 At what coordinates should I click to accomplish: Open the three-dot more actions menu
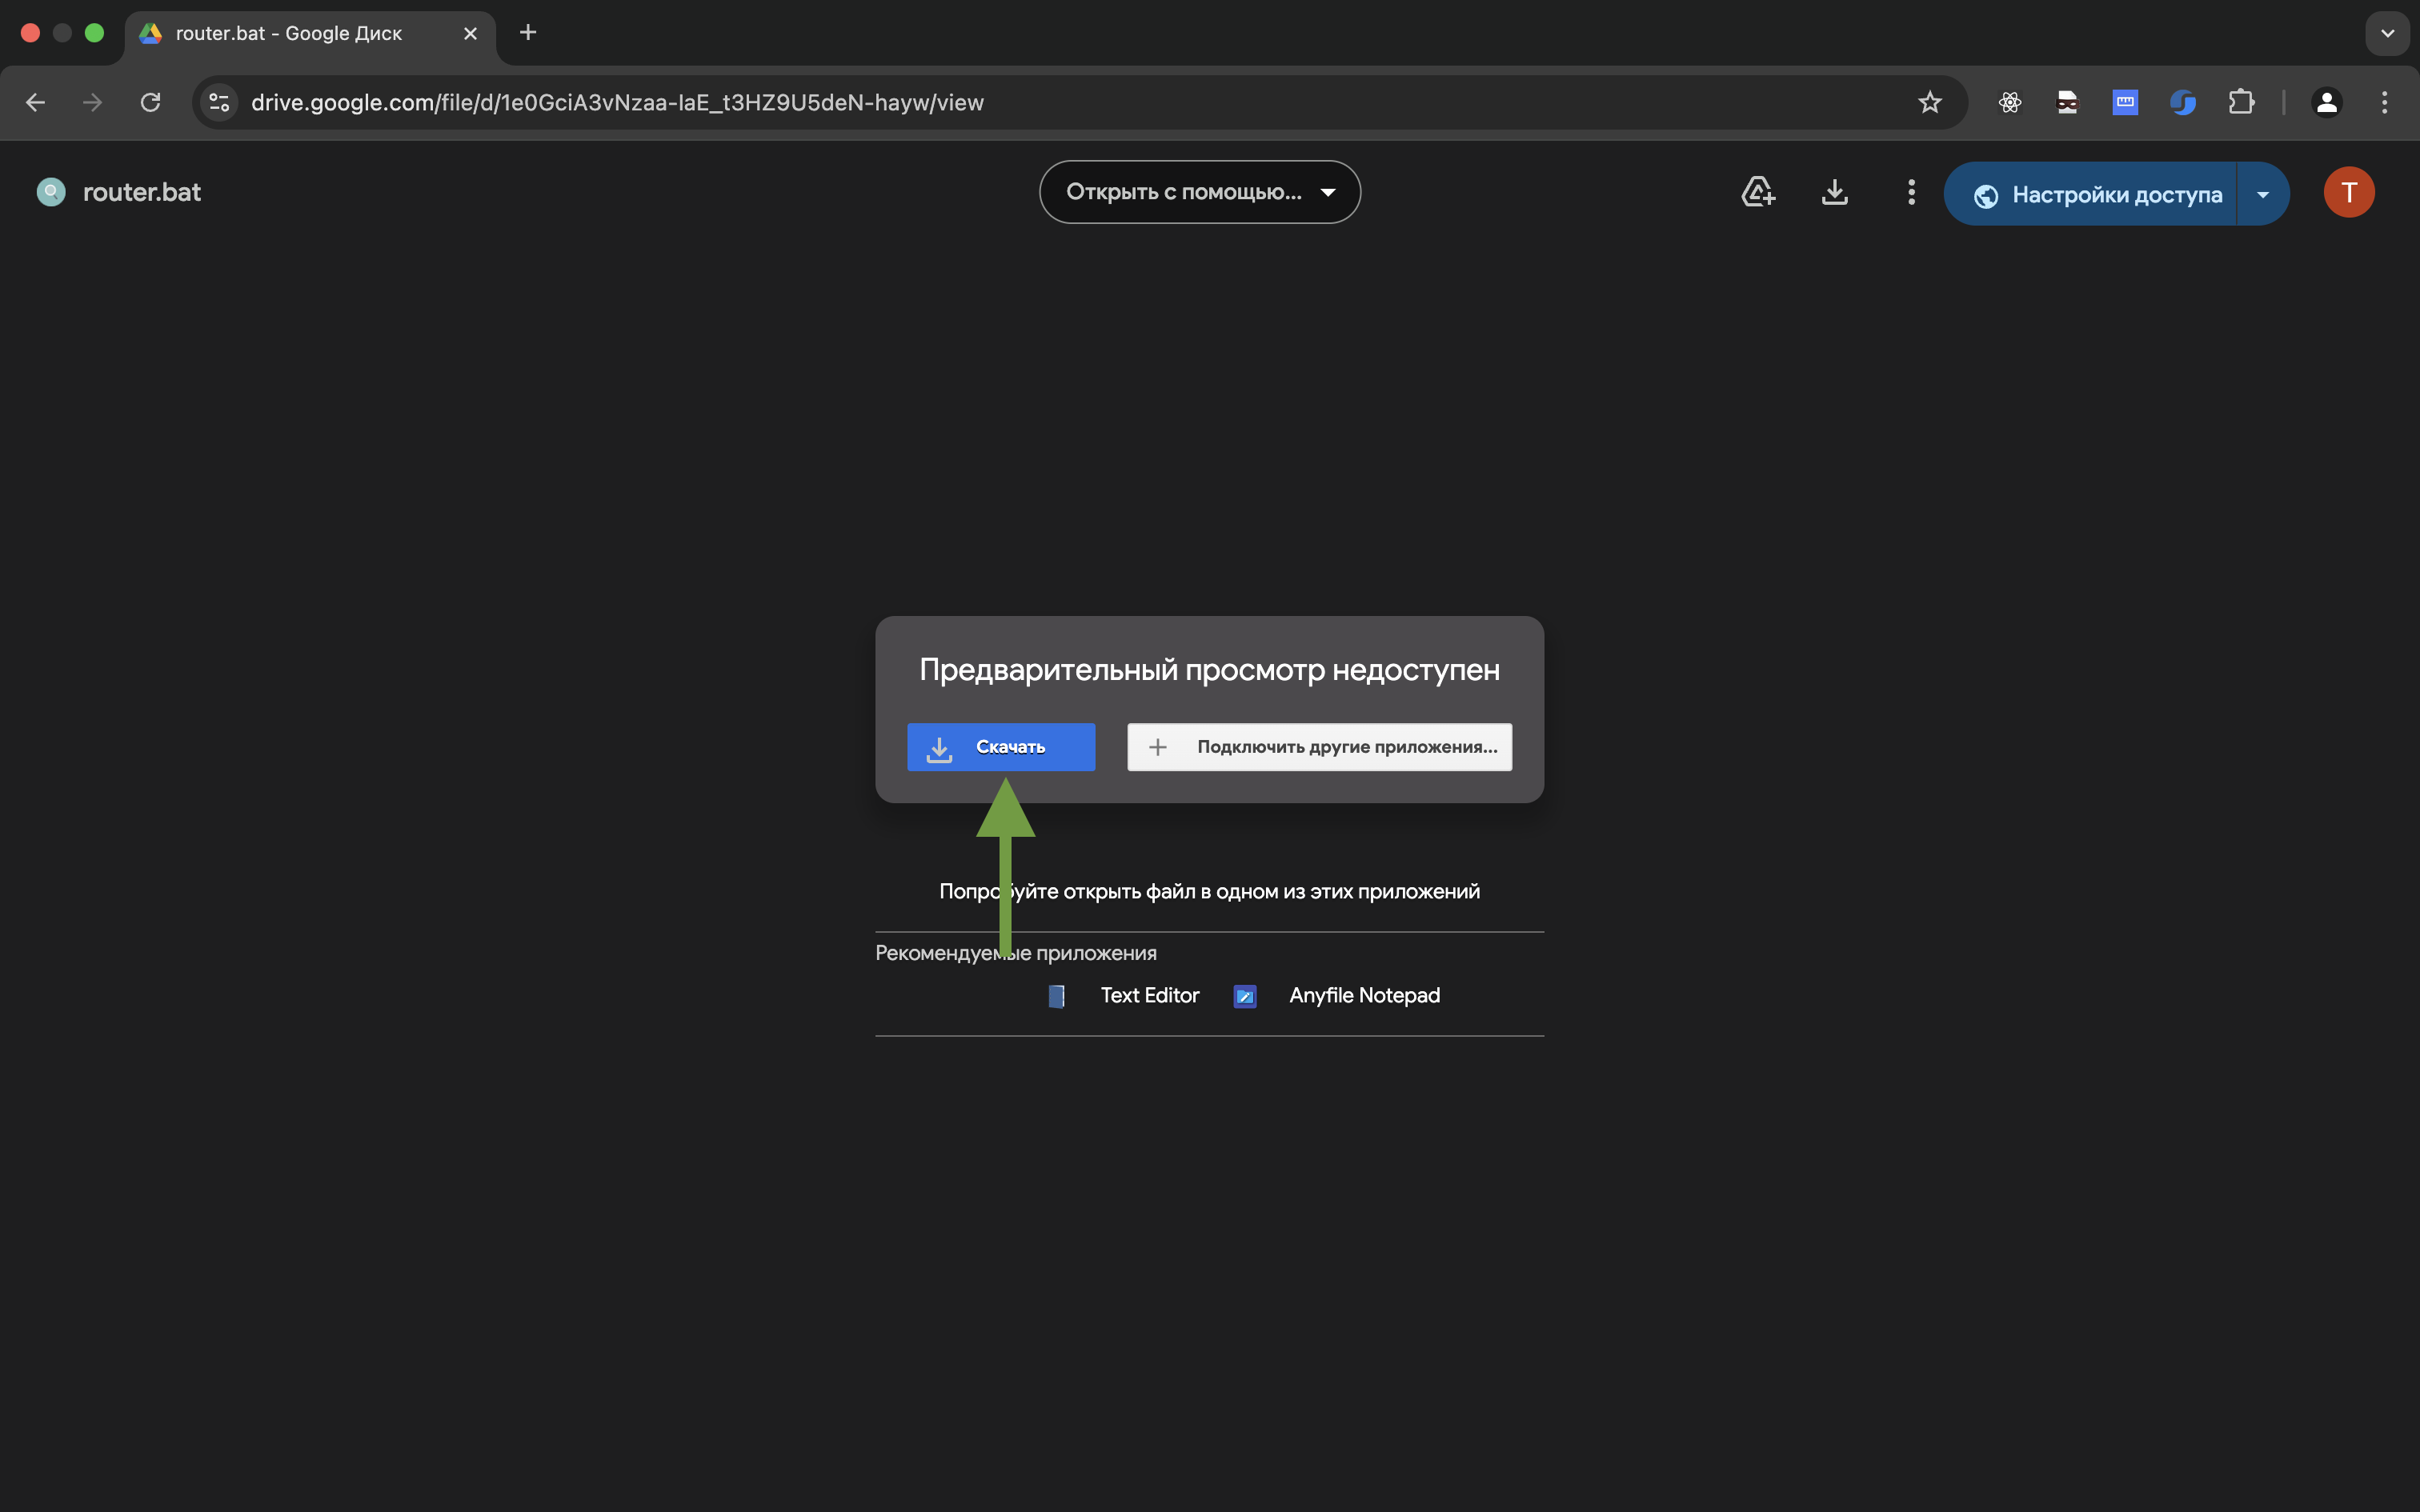pos(1911,192)
